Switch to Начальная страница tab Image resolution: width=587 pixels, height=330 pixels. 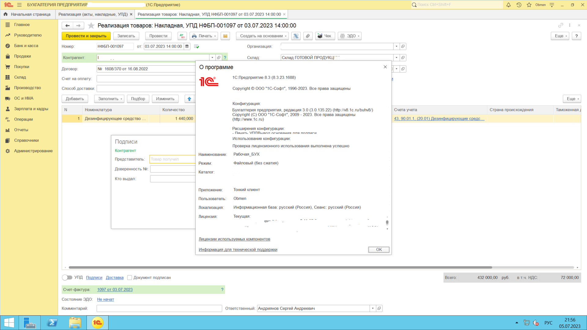click(x=28, y=14)
